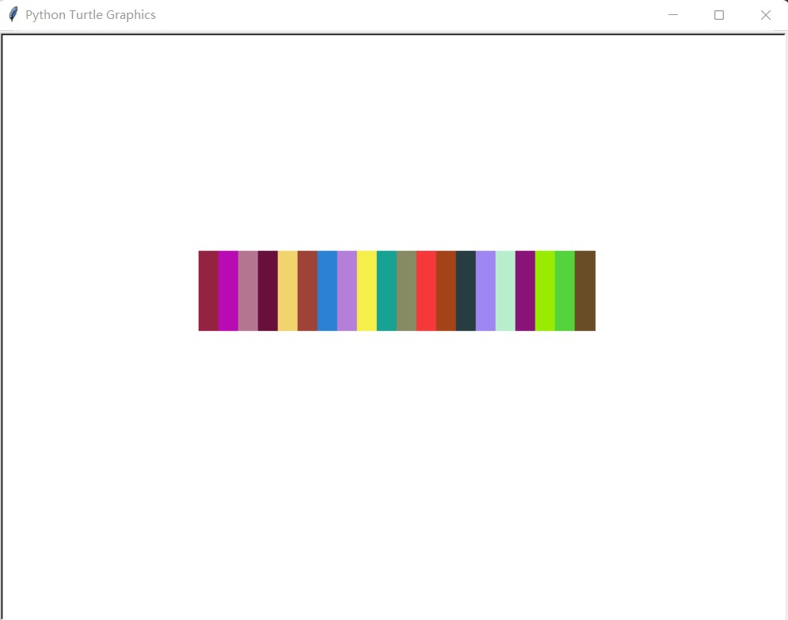
Task: Click the light periwinkle purple stripe
Action: point(486,291)
